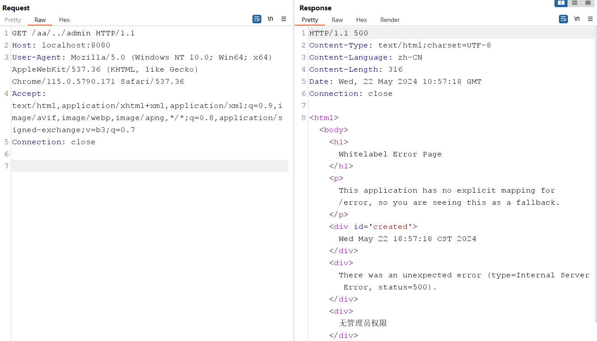Click the div id='created' tag

click(373, 227)
